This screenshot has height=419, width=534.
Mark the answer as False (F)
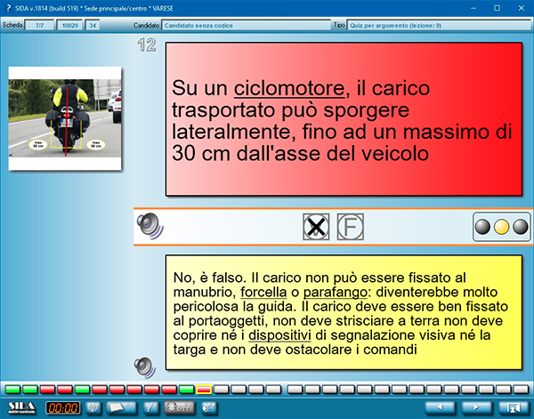(349, 227)
